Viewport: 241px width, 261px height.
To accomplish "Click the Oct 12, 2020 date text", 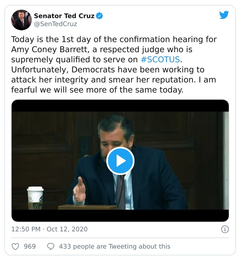I will click(67, 229).
